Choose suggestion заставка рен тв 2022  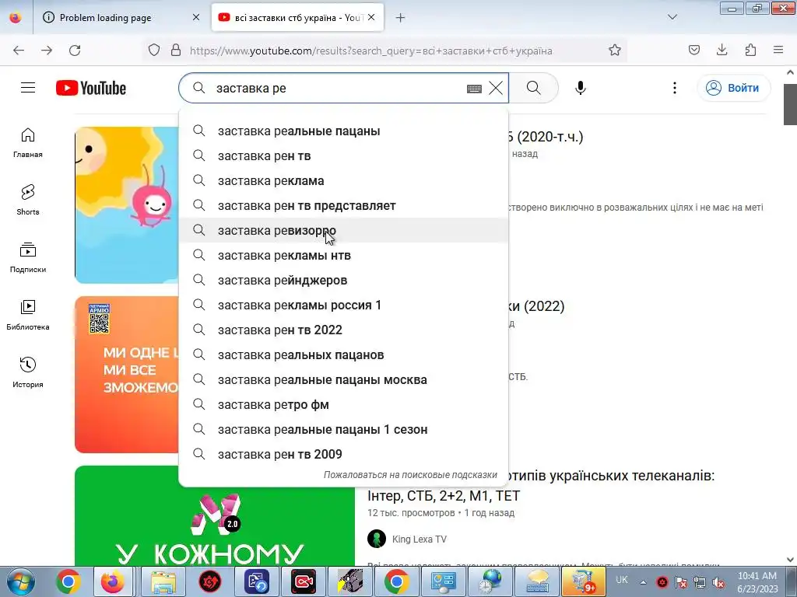pos(343,330)
